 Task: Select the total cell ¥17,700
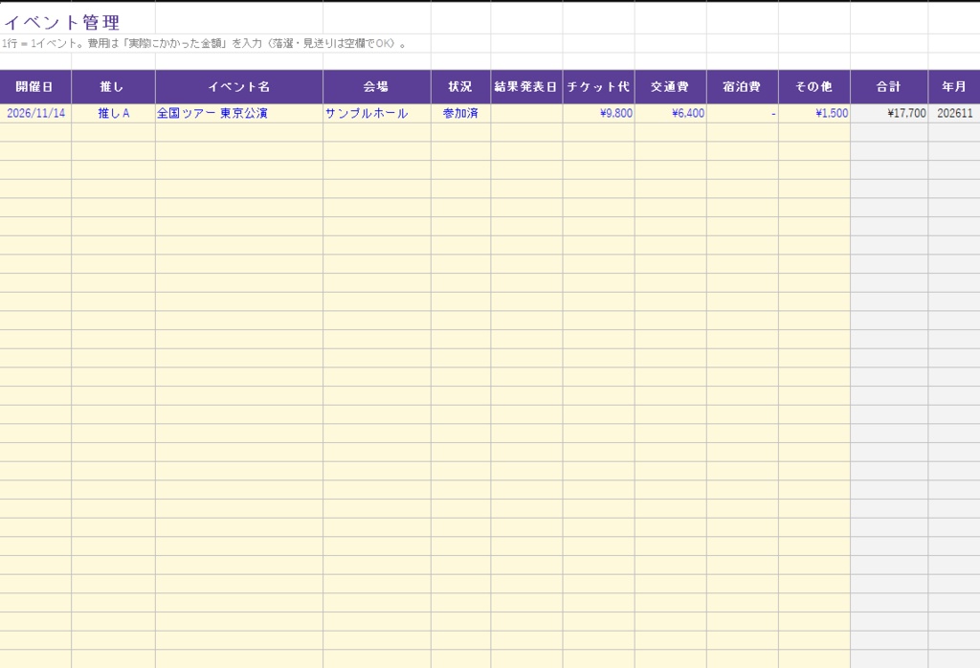pos(889,113)
